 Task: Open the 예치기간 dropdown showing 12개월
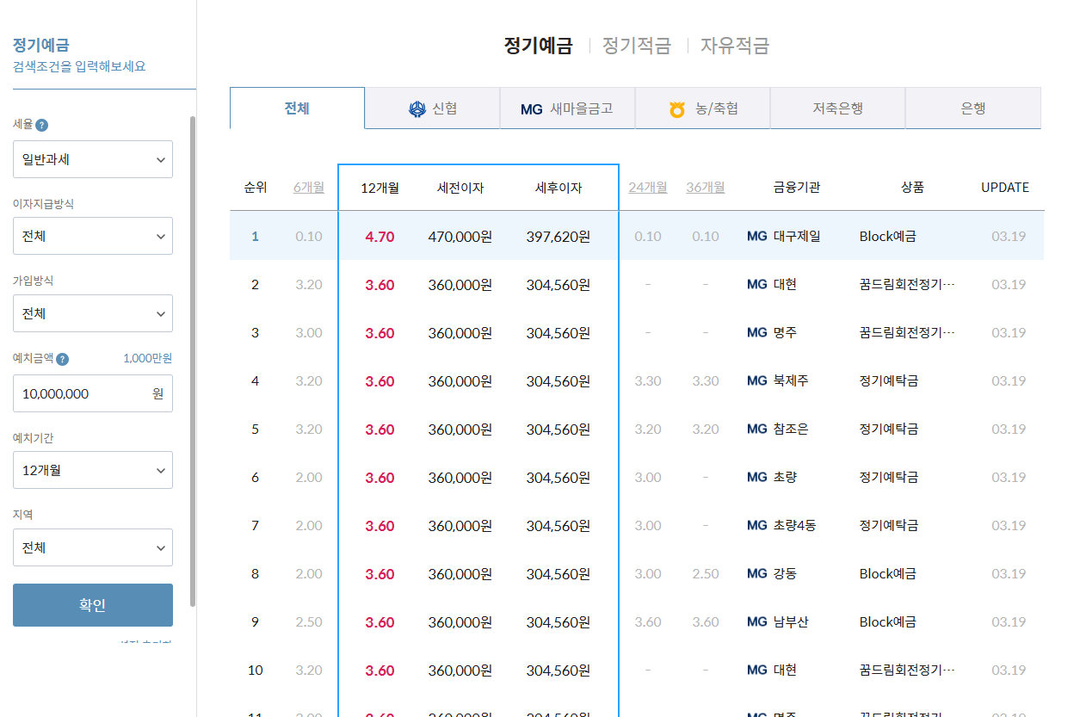pyautogui.click(x=93, y=470)
